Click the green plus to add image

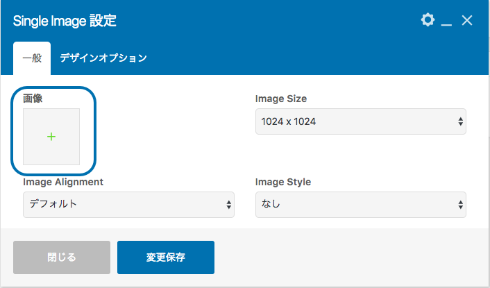pyautogui.click(x=51, y=137)
